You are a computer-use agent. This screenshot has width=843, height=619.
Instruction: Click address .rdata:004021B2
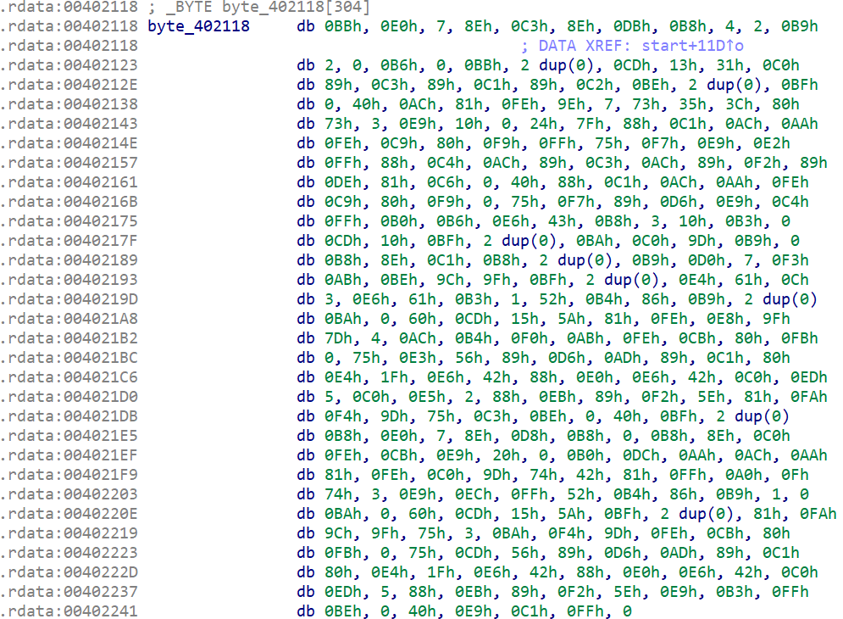click(x=69, y=338)
